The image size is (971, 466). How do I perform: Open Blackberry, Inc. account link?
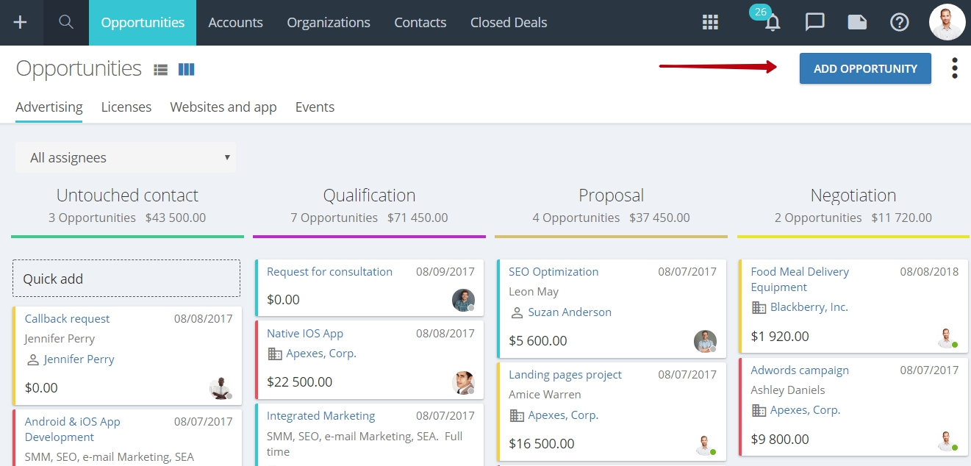pyautogui.click(x=809, y=307)
